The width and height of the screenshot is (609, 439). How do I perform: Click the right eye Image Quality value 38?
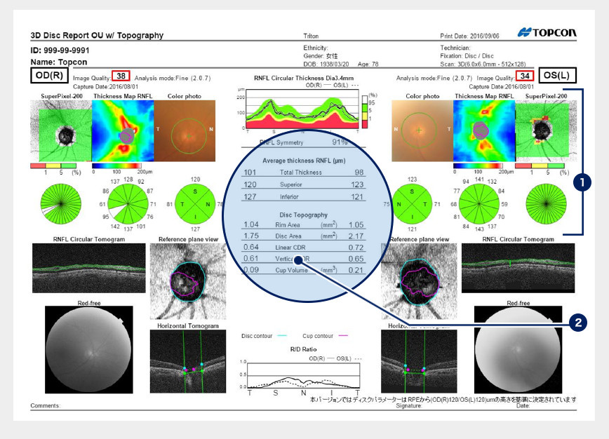point(121,75)
